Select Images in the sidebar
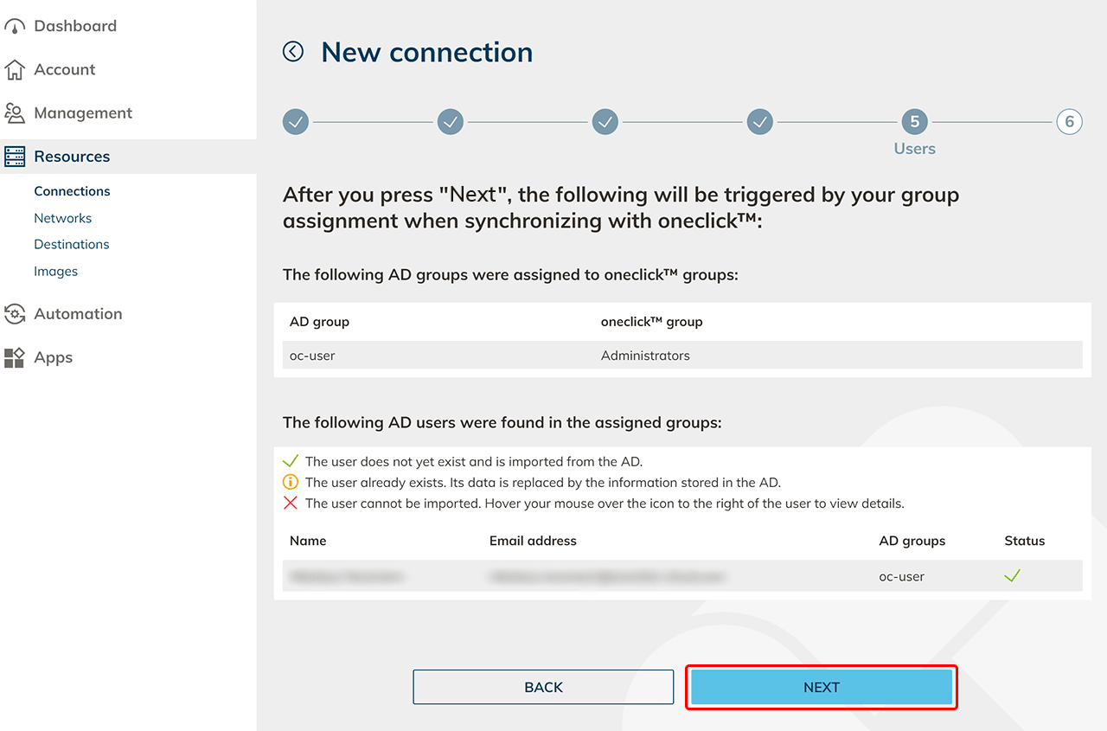 (x=55, y=272)
